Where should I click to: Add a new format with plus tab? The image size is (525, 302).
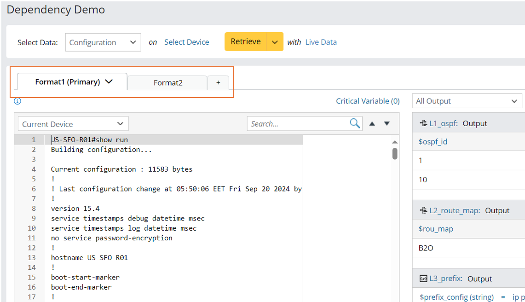pos(218,82)
